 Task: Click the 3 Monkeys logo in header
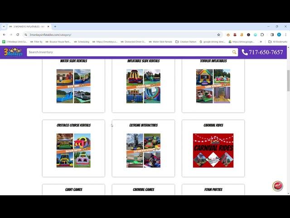click(x=13, y=52)
